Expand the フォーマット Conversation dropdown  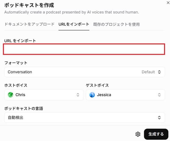pyautogui.click(x=84, y=72)
